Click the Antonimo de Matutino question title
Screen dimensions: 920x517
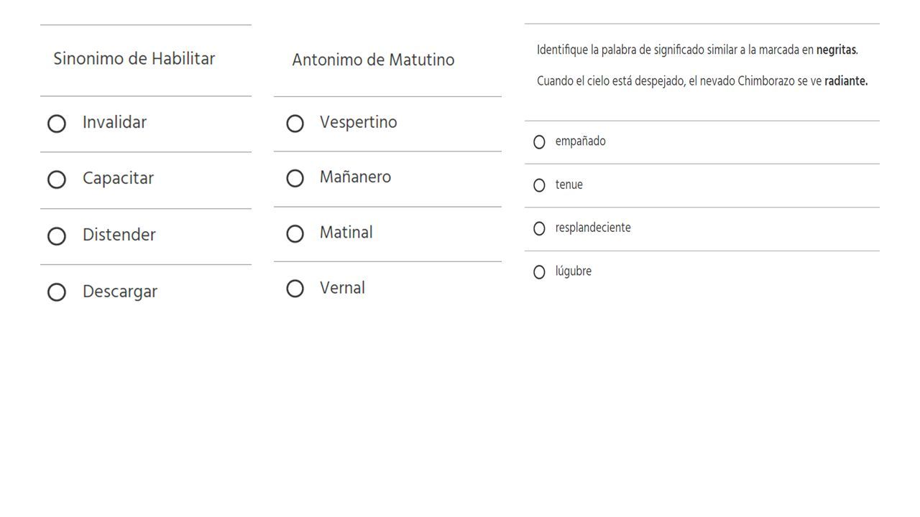tap(373, 60)
